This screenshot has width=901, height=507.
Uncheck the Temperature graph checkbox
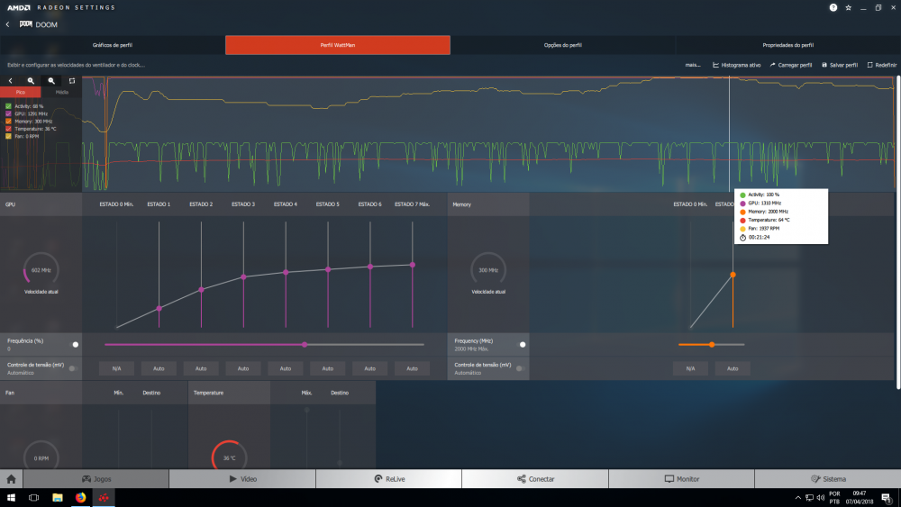pyautogui.click(x=8, y=128)
